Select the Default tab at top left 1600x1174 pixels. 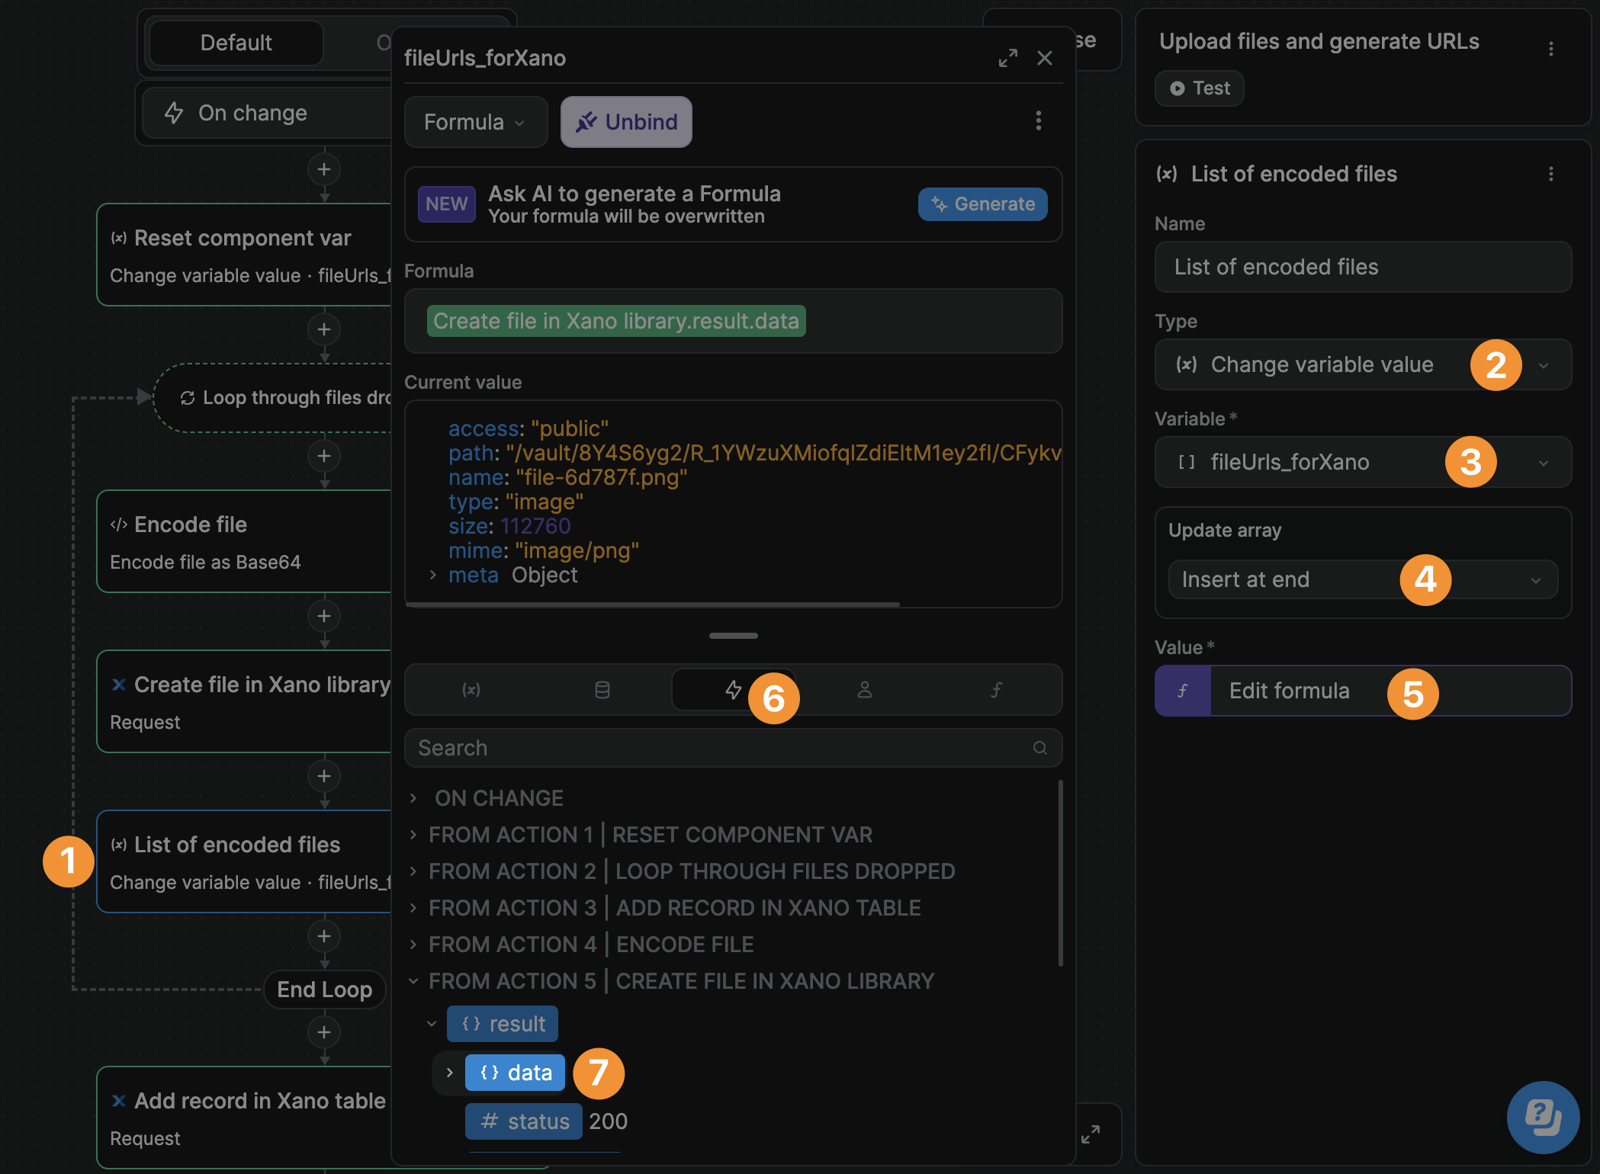tap(236, 43)
